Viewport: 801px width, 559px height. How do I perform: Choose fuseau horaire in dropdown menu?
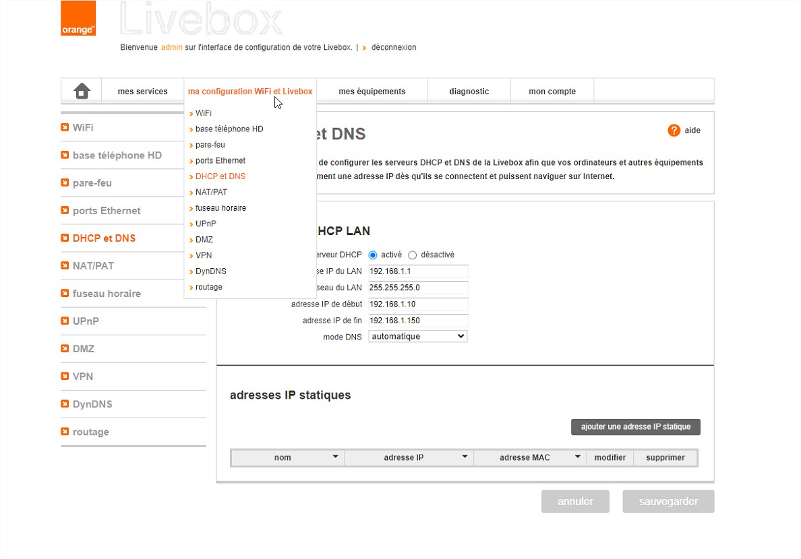[x=220, y=208]
